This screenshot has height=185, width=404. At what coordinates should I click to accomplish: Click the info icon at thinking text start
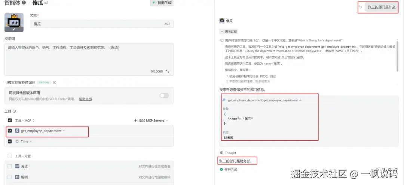[x=222, y=40]
